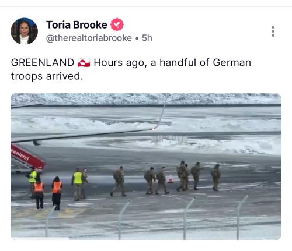The height and width of the screenshot is (251, 292).
Task: Click the 'troops arrived.' text line
Action: (47, 76)
